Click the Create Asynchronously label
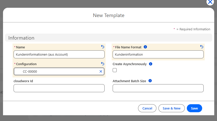Viewport: 217px width, 121px height. [129, 64]
